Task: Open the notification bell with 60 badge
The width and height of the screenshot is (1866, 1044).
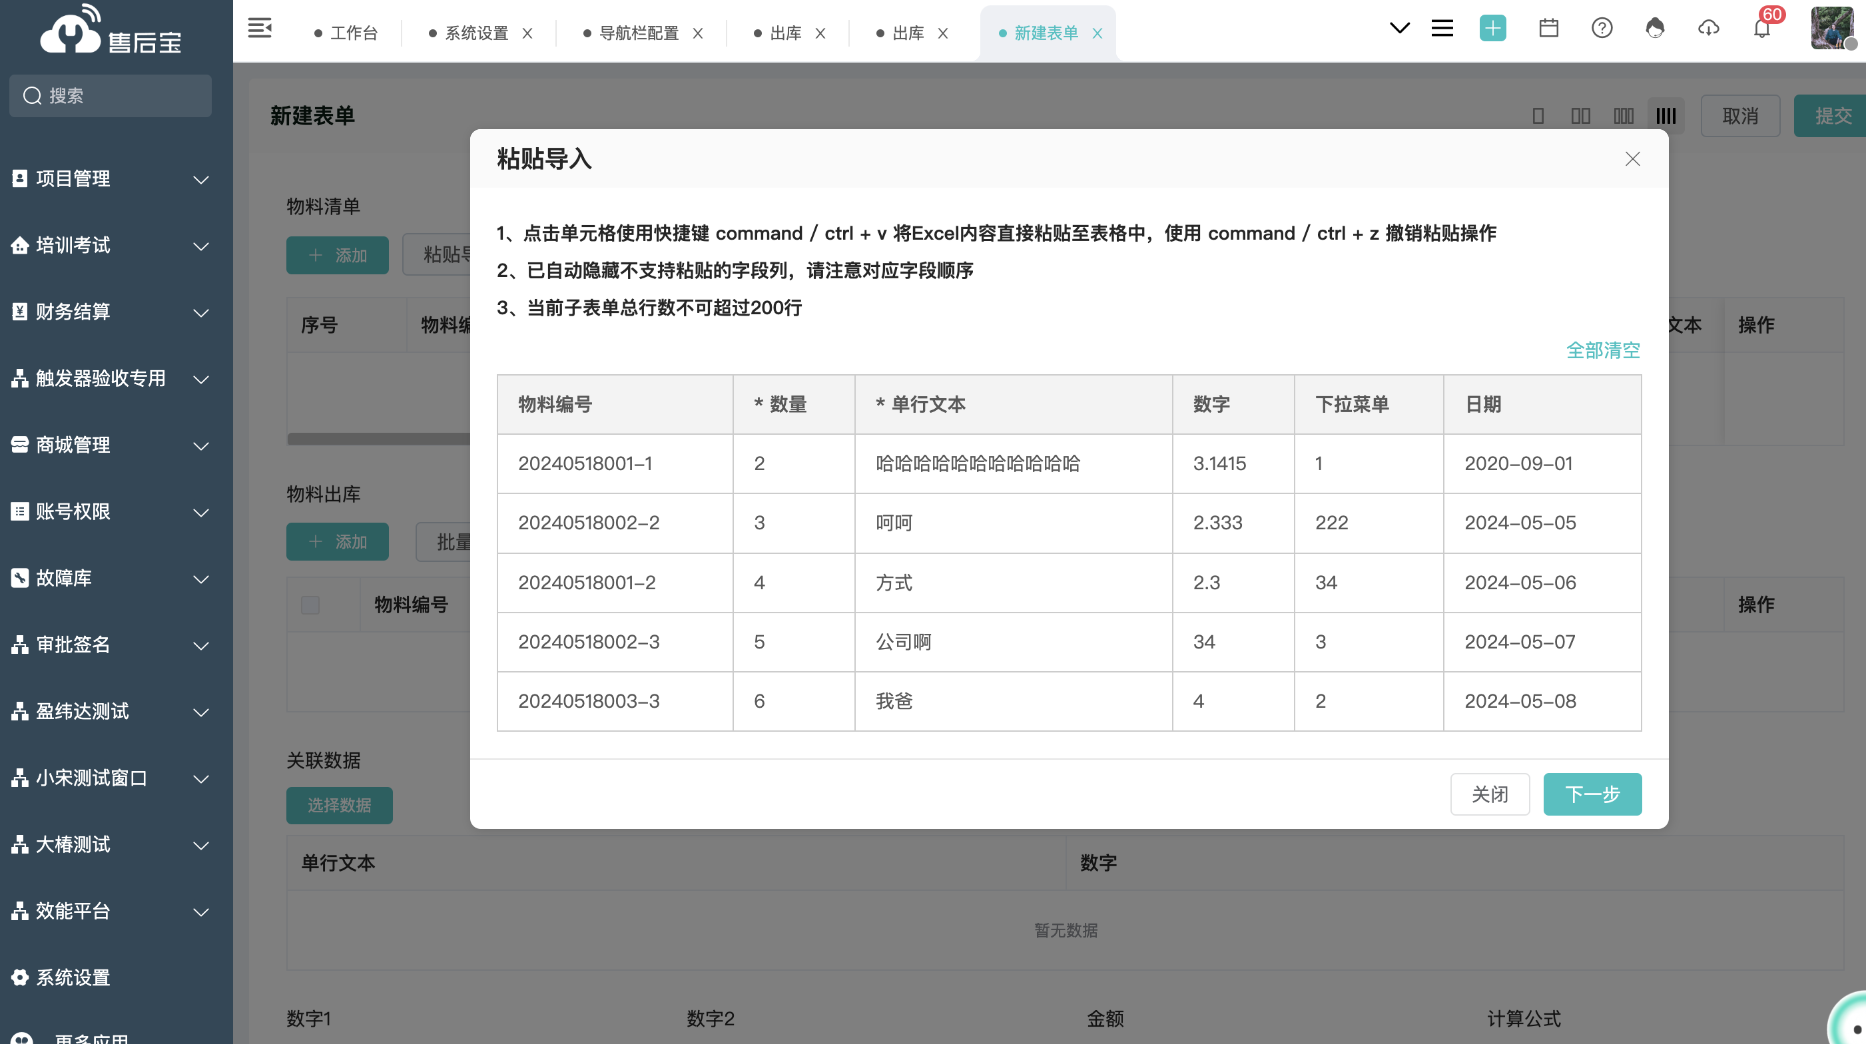Action: pyautogui.click(x=1763, y=27)
